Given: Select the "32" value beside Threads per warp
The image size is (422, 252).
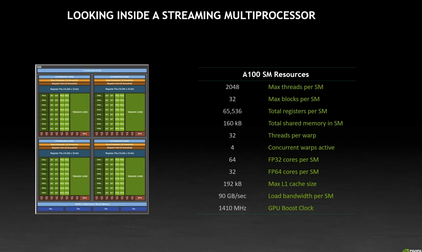Looking at the screenshot, I should coord(232,135).
